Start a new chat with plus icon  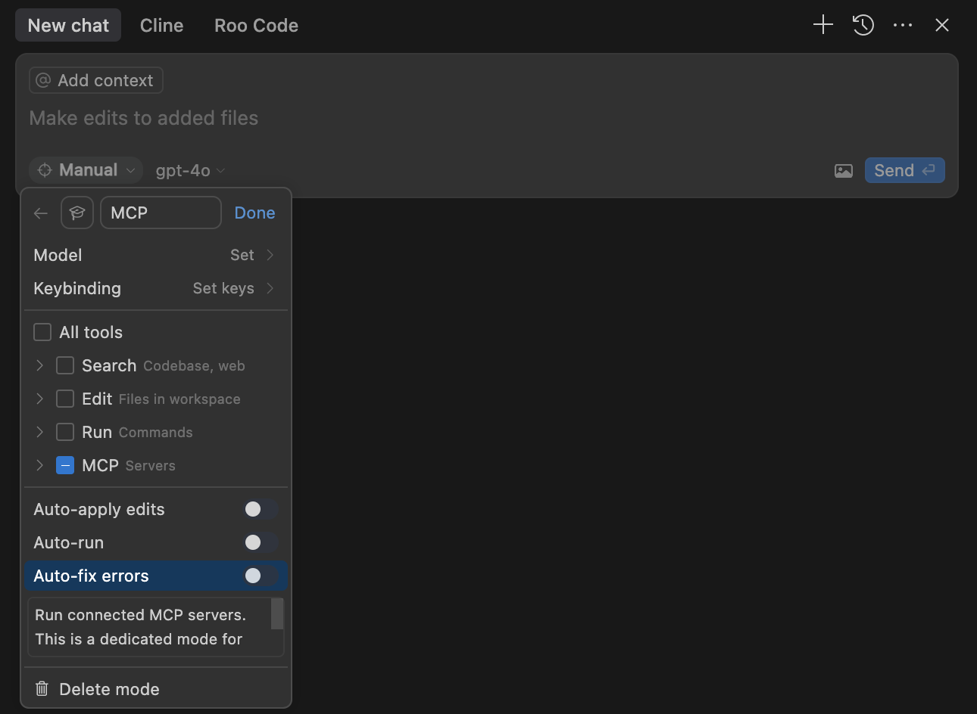(x=822, y=25)
